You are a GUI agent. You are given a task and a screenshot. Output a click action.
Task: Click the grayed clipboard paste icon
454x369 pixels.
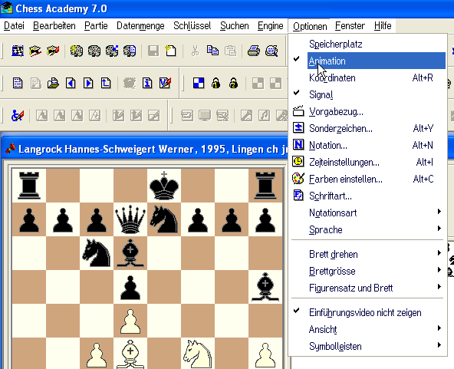(231, 51)
